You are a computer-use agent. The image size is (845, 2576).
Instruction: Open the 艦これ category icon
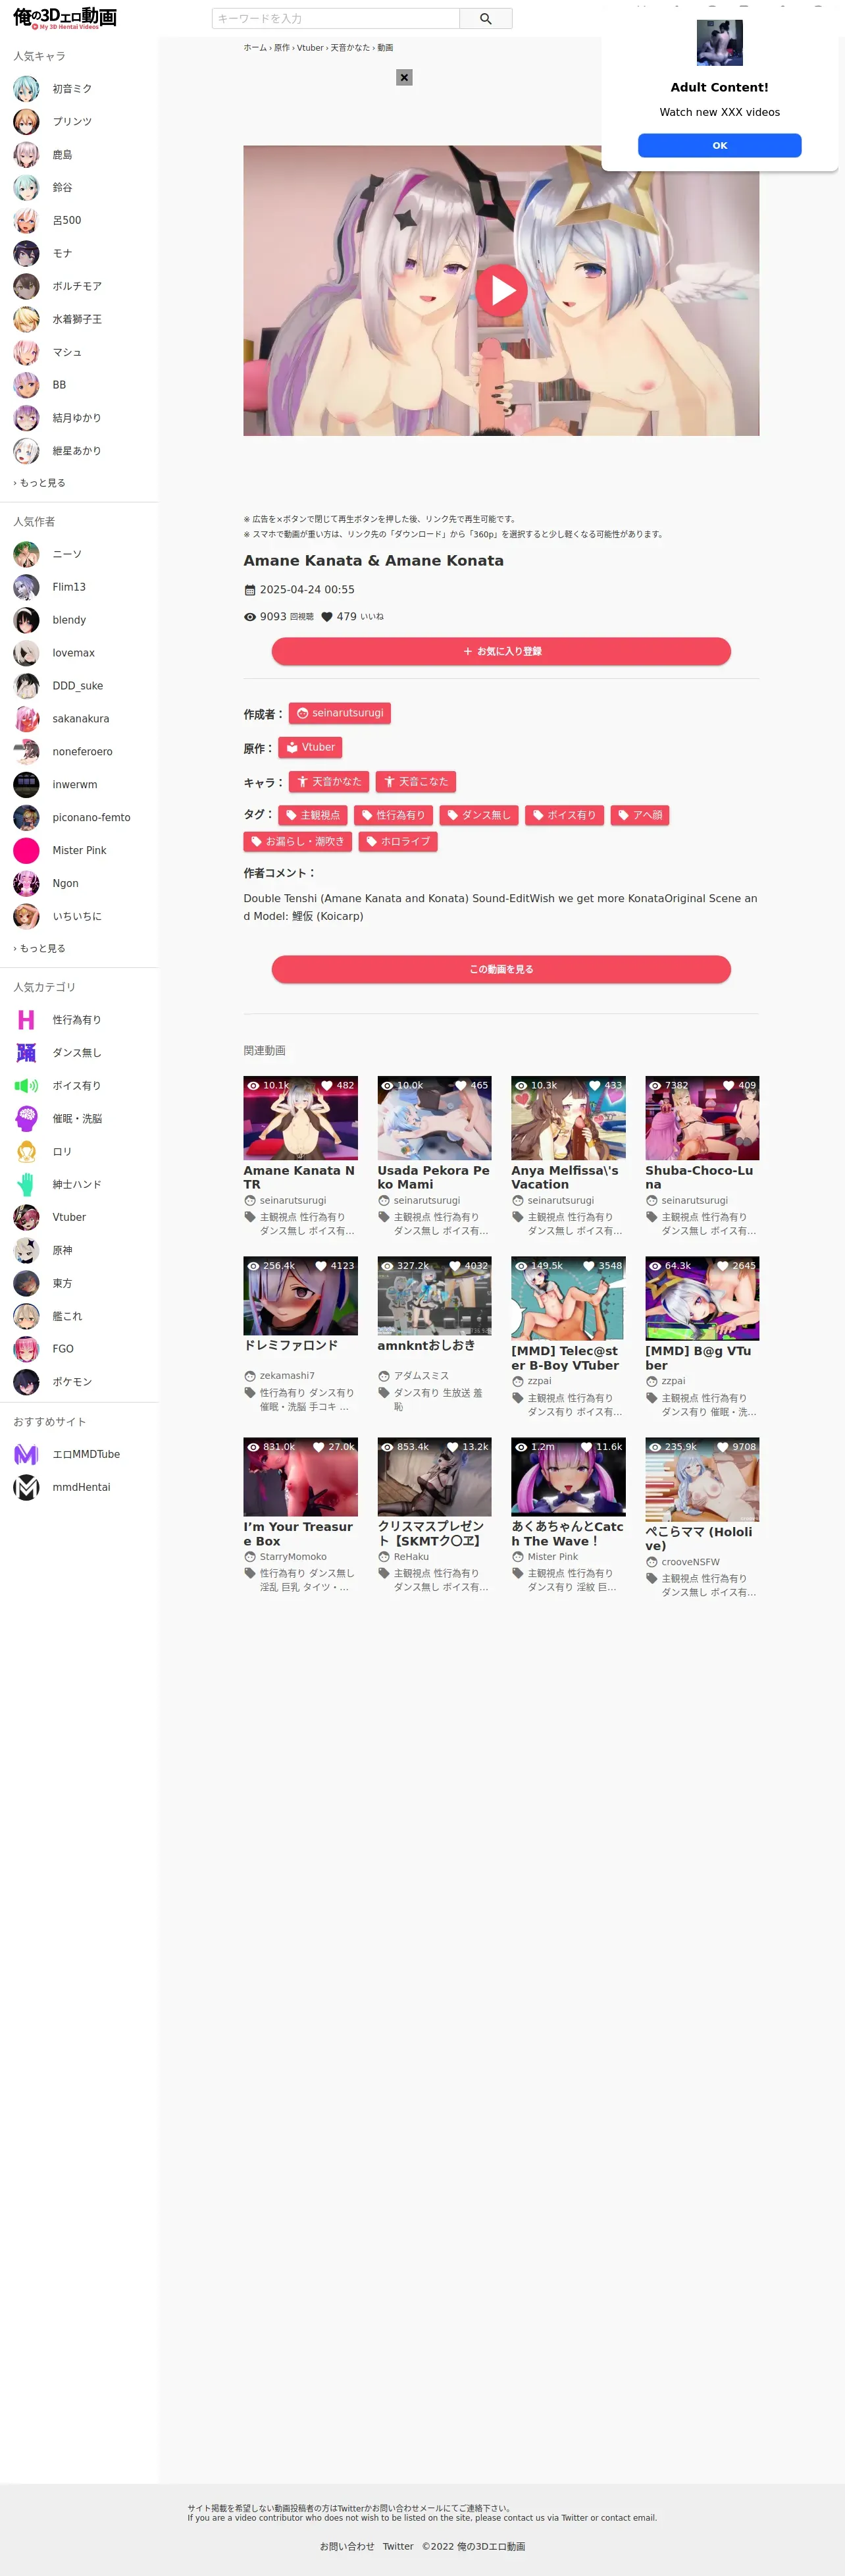(26, 1317)
